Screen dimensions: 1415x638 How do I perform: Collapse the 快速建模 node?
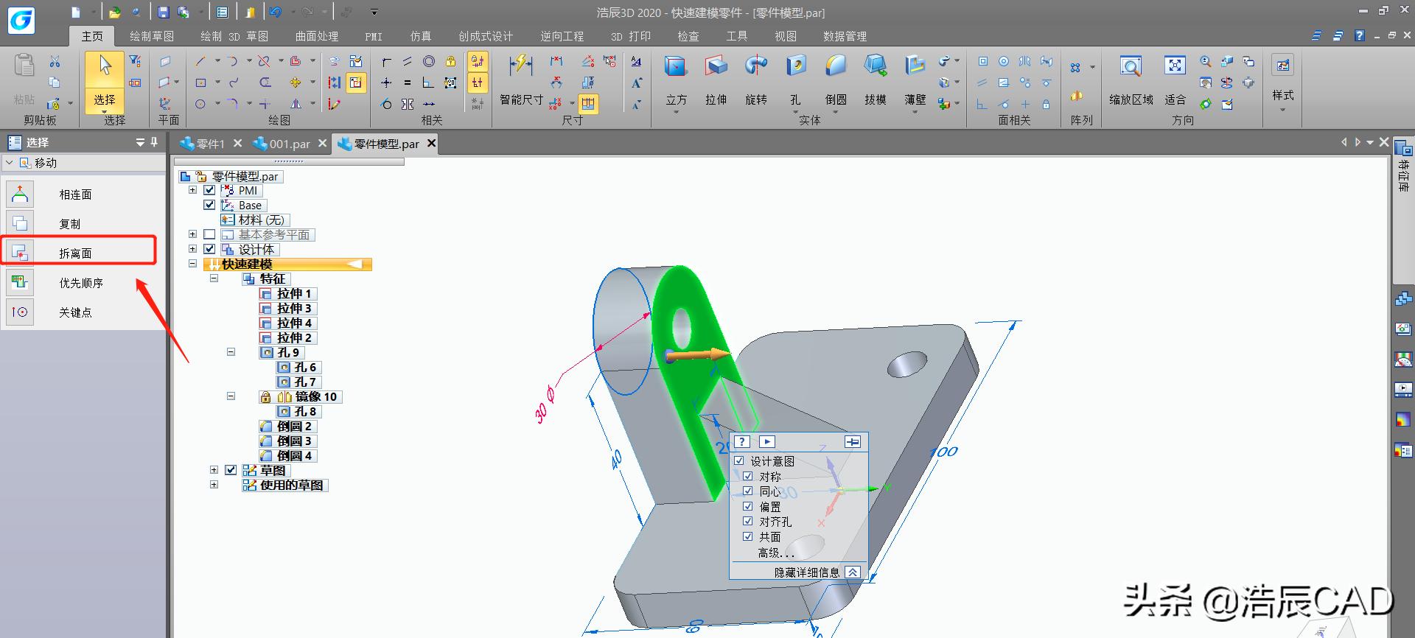pos(192,263)
